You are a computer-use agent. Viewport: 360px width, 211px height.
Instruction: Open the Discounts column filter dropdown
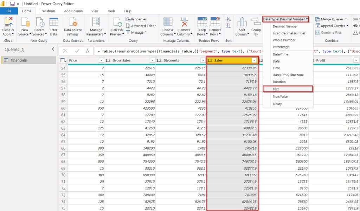tap(203, 60)
